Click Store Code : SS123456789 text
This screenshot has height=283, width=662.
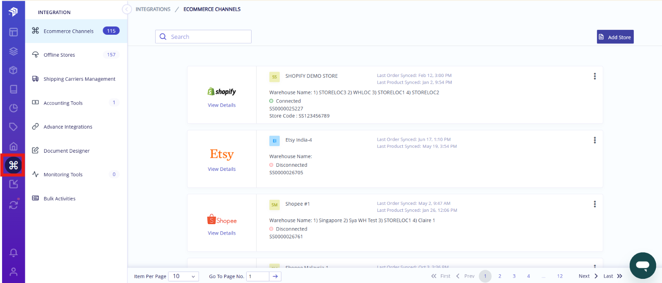(300, 116)
